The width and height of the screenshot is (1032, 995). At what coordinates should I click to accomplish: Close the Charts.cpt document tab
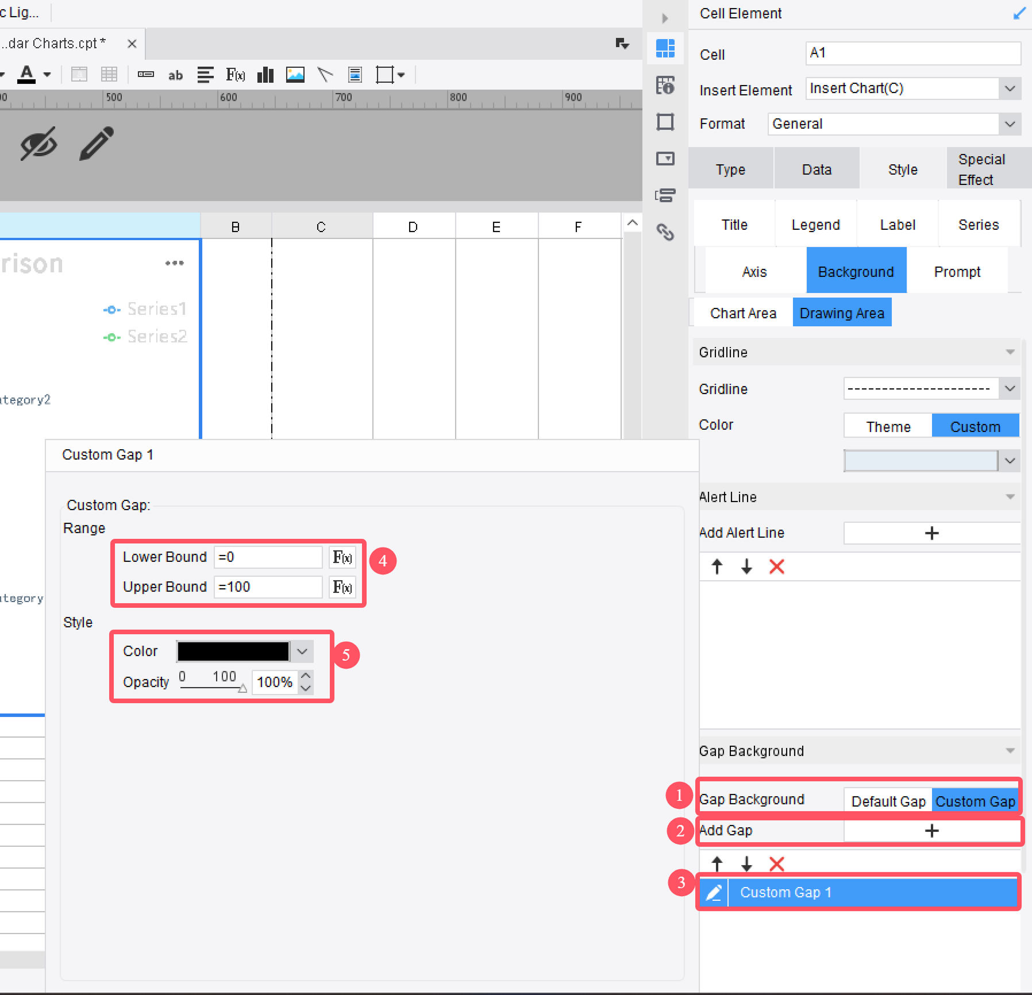pos(132,44)
